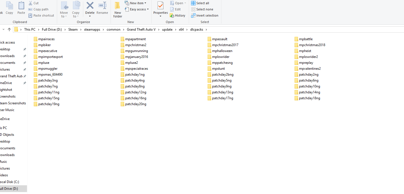Navigate to This PC breadcrumb
This screenshot has width=404, height=194.
30,30
